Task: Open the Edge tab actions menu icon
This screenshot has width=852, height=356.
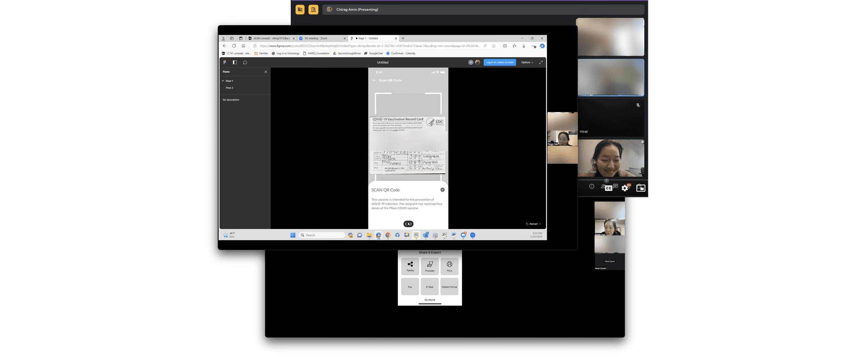Action: coord(241,38)
